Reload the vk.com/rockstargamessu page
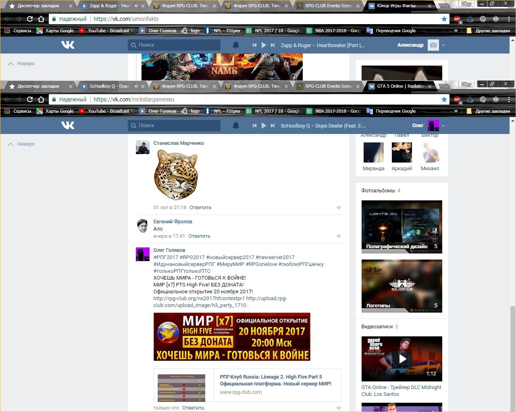 [29, 99]
